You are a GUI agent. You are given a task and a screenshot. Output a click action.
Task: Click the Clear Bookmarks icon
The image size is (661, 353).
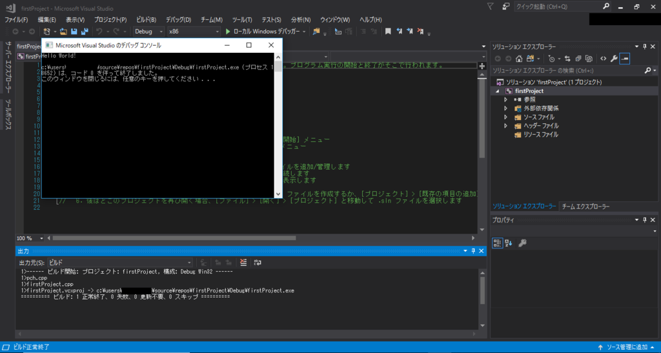[420, 32]
